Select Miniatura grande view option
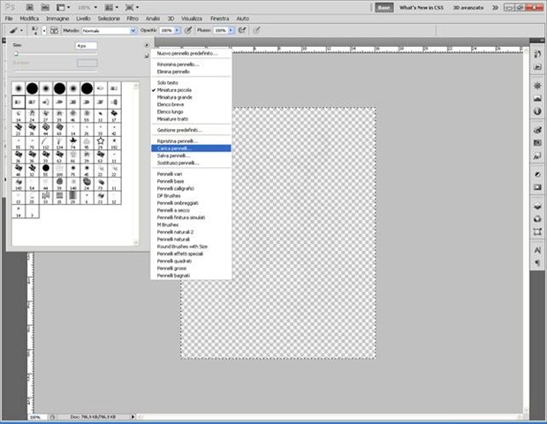547x424 pixels. click(x=174, y=97)
